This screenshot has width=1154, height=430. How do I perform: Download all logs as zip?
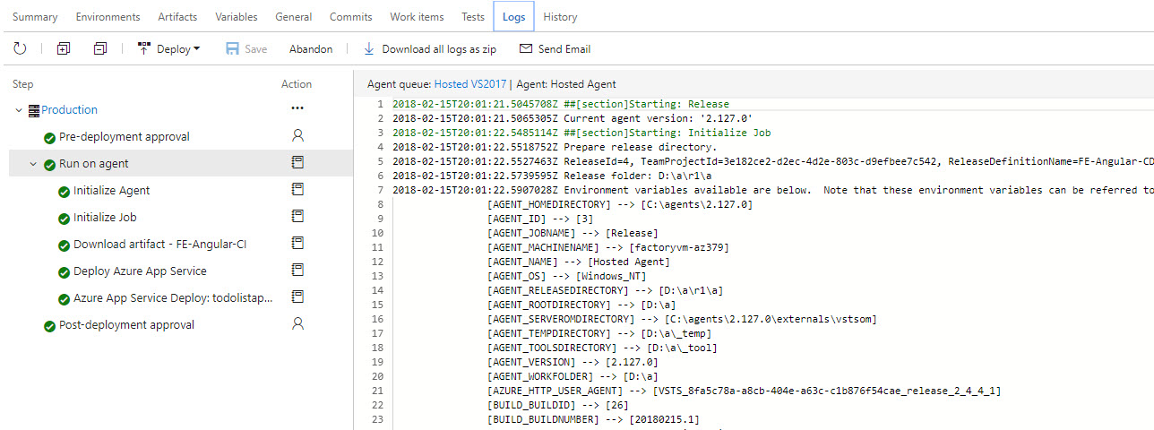click(x=429, y=49)
